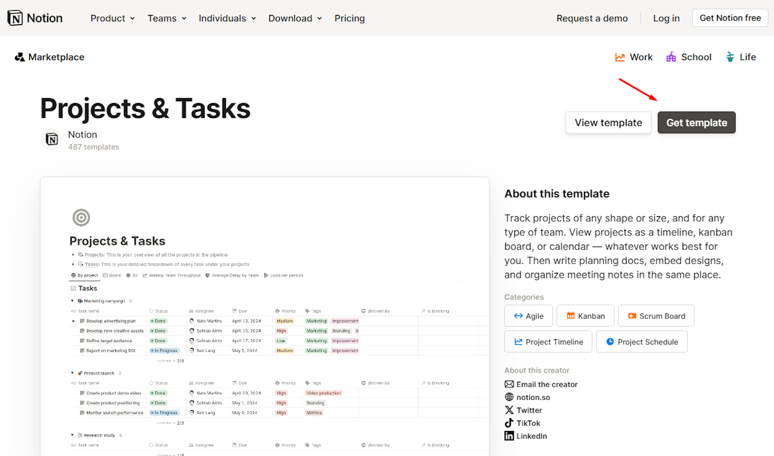This screenshot has height=456, width=774.
Task: Open the Marketplace link
Action: coord(50,57)
